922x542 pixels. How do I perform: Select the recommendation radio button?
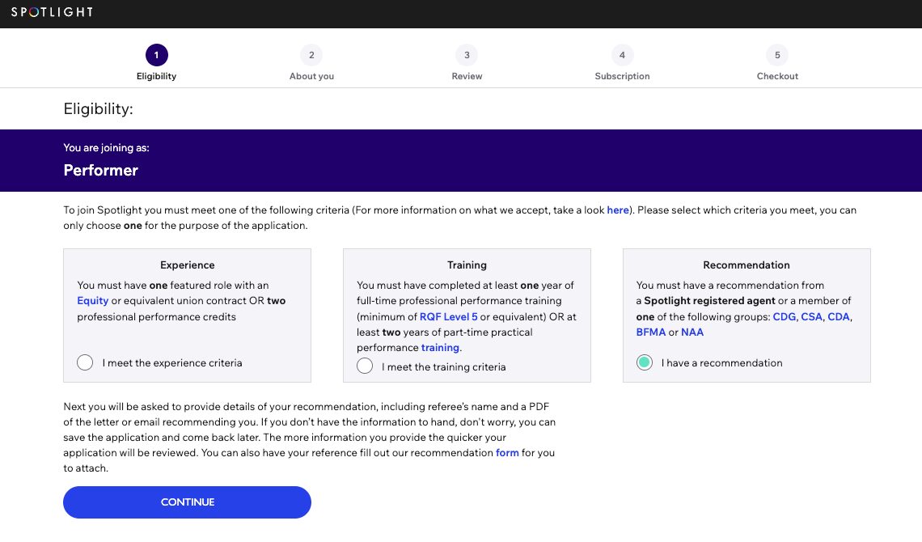click(645, 362)
